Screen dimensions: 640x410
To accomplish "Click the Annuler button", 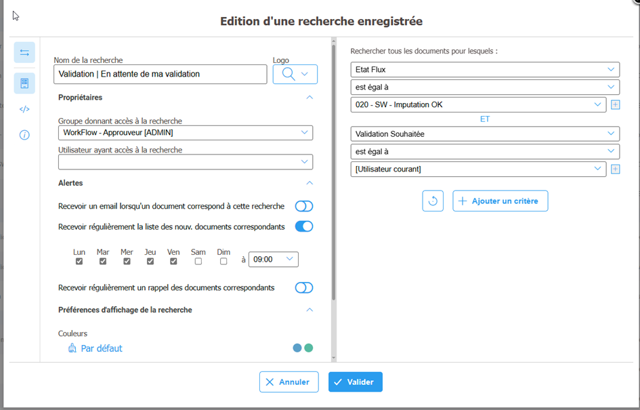I will click(x=289, y=382).
